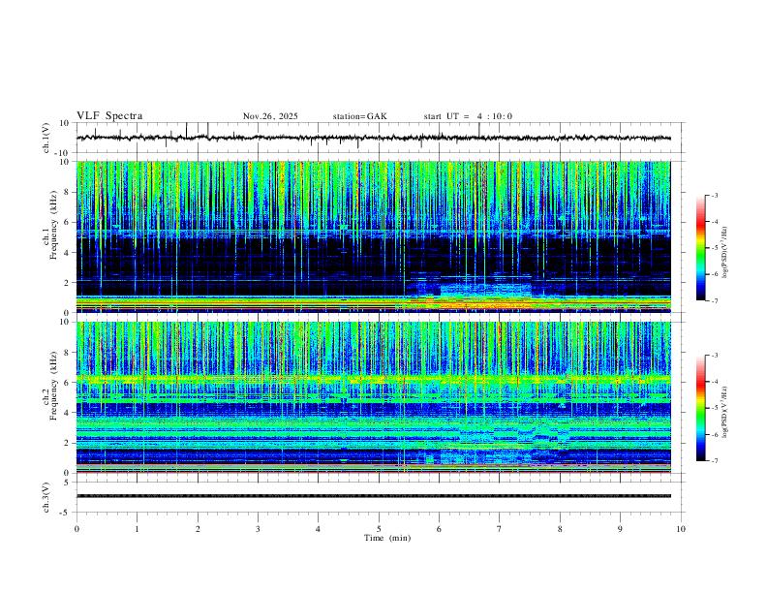
Task: Click the '-3' value on ch.1 colorbar
Action: click(715, 195)
